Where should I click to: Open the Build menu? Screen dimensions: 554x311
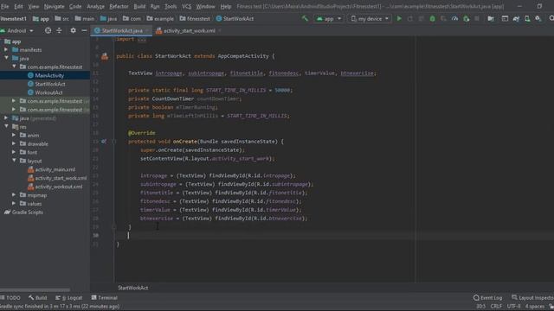tap(139, 6)
